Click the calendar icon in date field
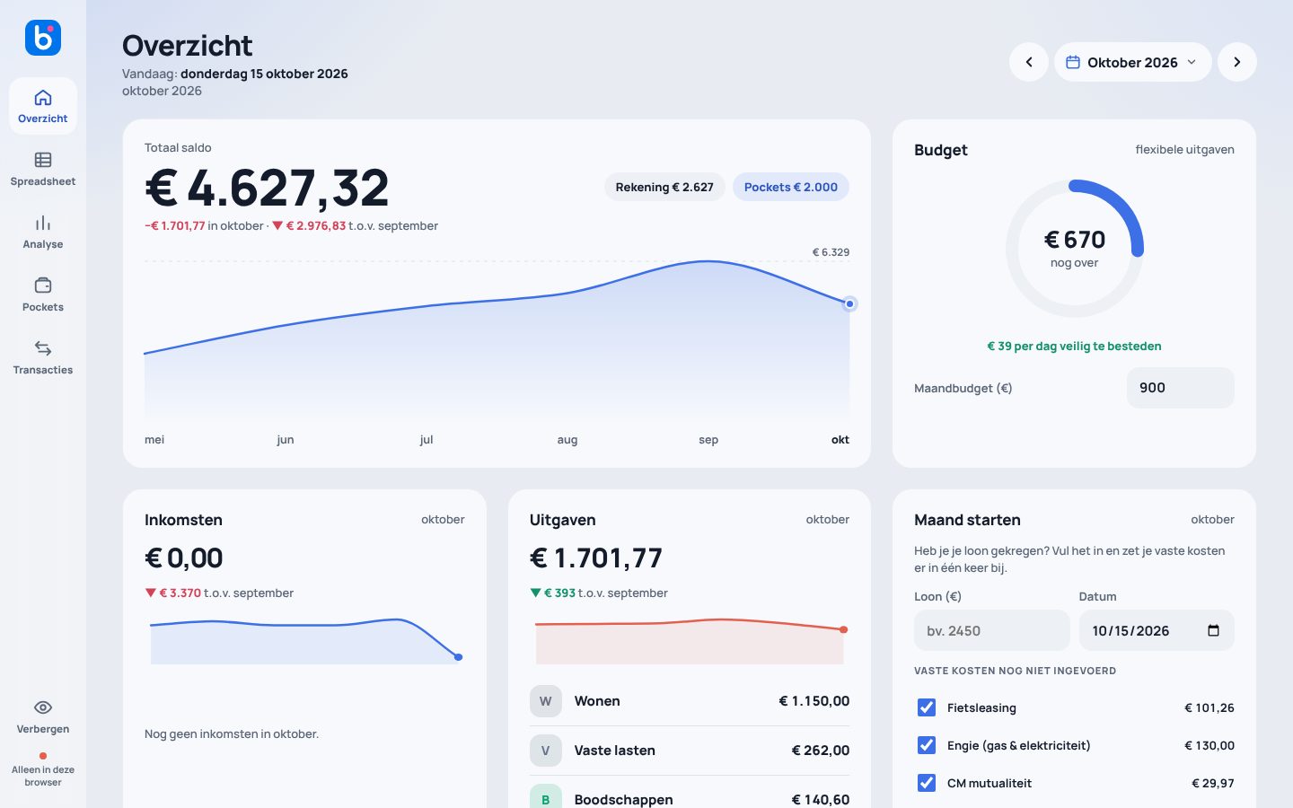 [1213, 630]
